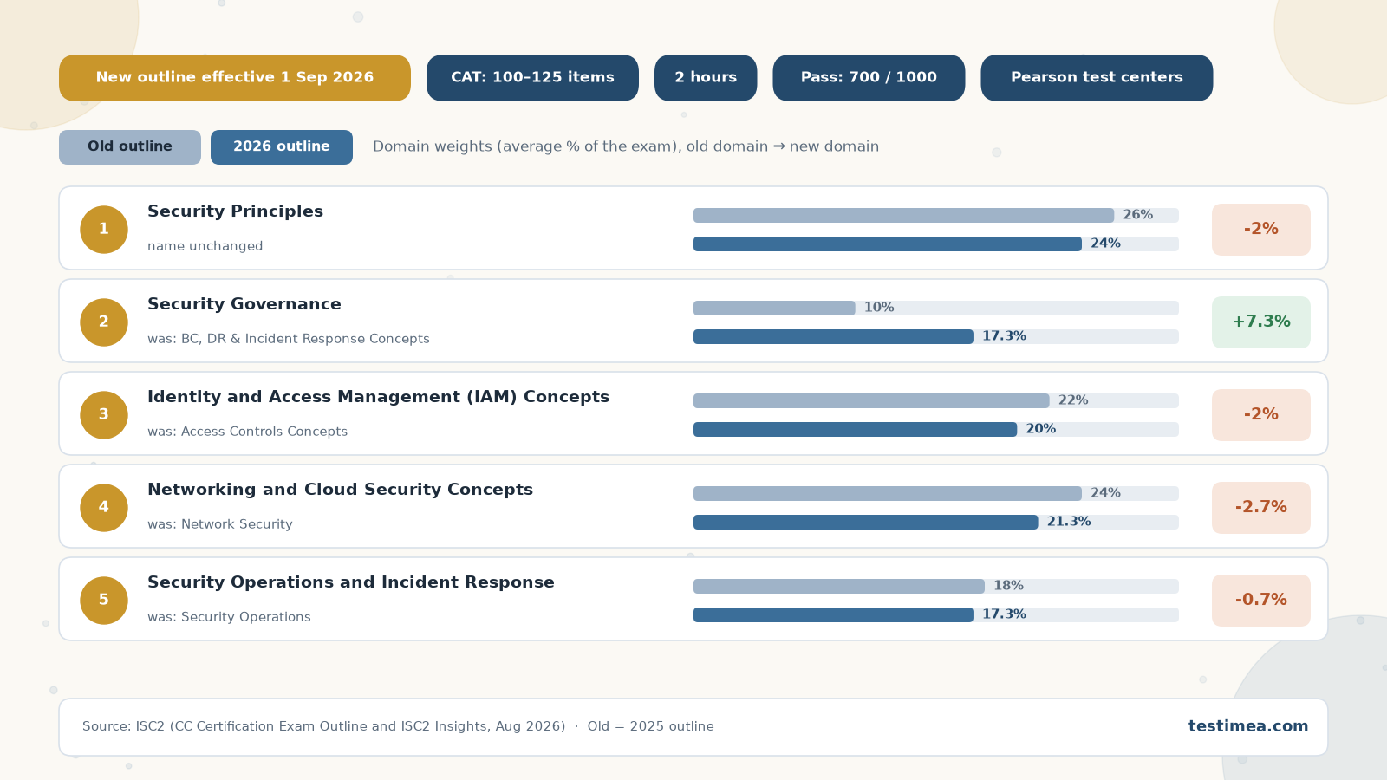This screenshot has height=780, width=1387.
Task: Select the Old outline legend chip
Action: pos(130,147)
